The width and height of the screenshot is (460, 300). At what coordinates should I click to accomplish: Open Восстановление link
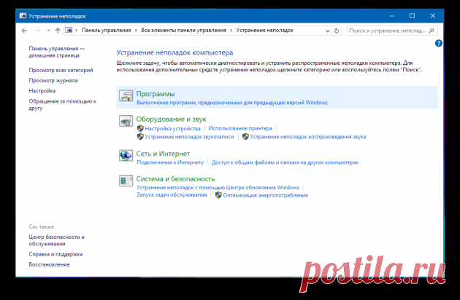(49, 264)
